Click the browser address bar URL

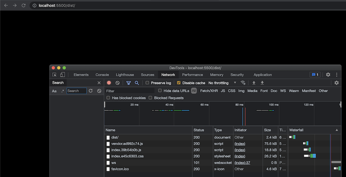point(57,6)
